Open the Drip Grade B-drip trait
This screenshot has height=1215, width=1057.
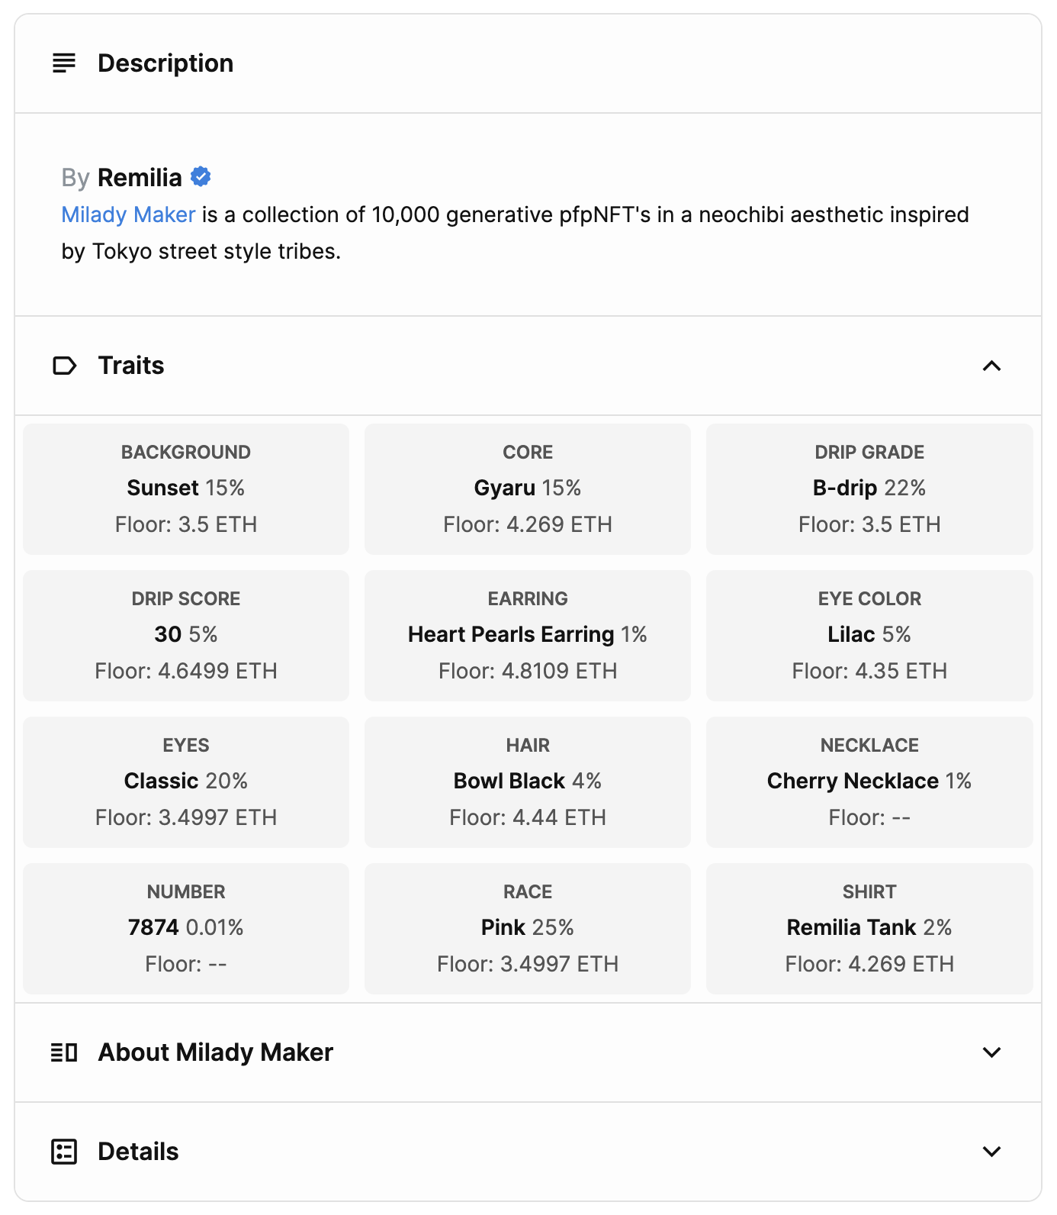tap(869, 489)
